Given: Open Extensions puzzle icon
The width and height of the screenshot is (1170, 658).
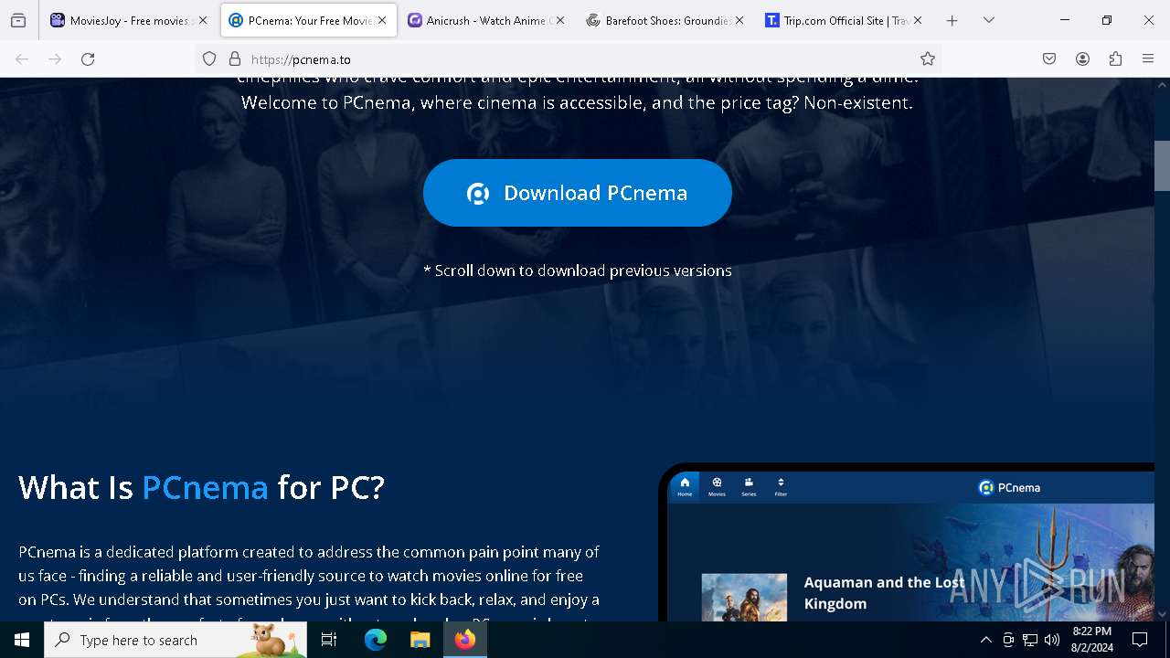Looking at the screenshot, I should [x=1115, y=59].
